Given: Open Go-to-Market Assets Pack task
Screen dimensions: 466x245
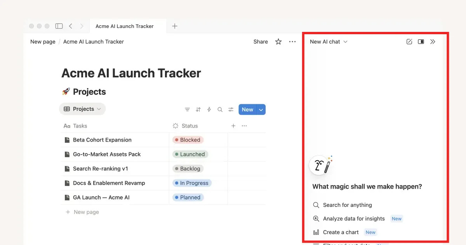Looking at the screenshot, I should 107,154.
